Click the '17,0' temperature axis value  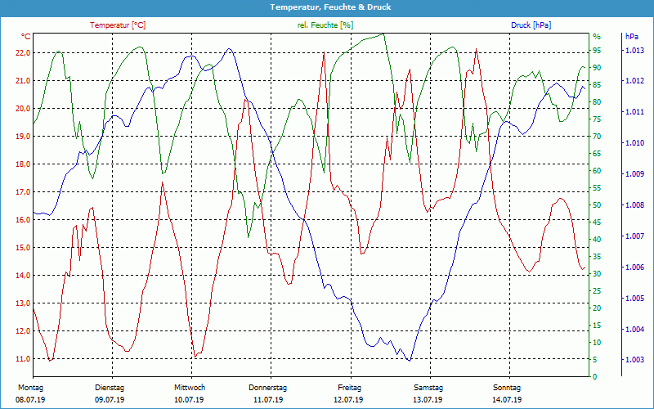pos(23,192)
